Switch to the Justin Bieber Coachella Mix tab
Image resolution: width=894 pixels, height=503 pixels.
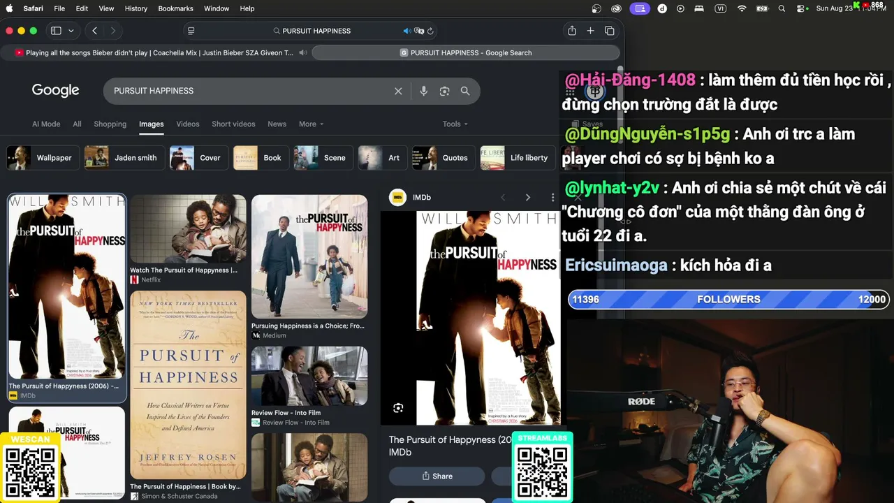pyautogui.click(x=156, y=53)
